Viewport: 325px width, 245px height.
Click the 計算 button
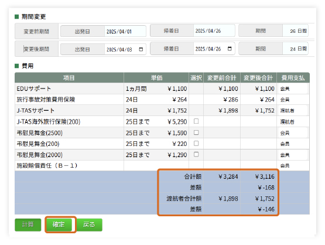28,224
